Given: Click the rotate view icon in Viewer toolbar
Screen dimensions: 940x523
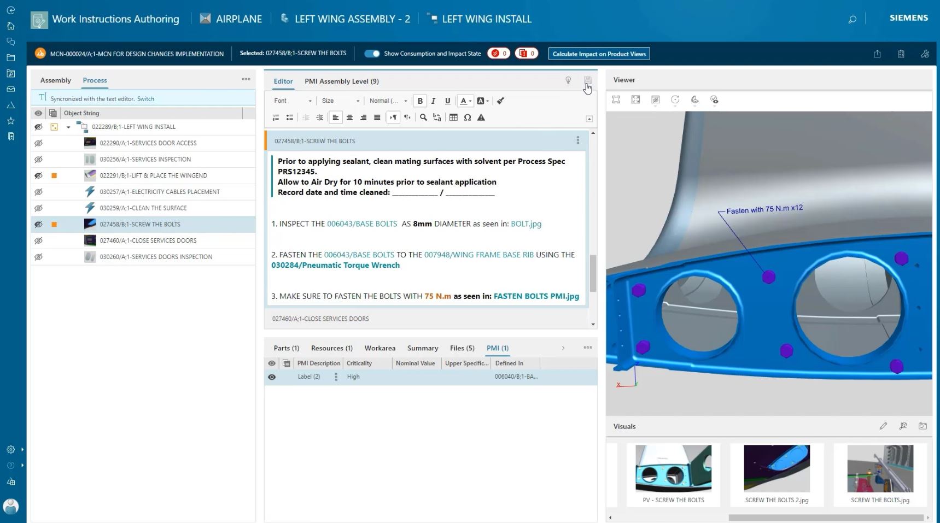Looking at the screenshot, I should 675,100.
